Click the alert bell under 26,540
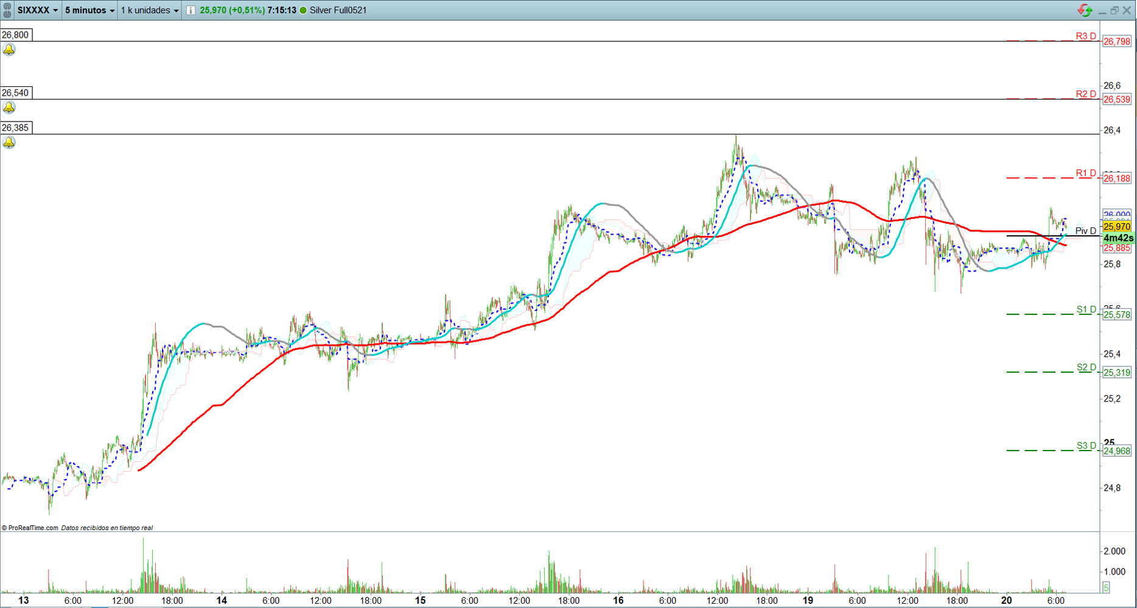The width and height of the screenshot is (1137, 608). pos(9,108)
